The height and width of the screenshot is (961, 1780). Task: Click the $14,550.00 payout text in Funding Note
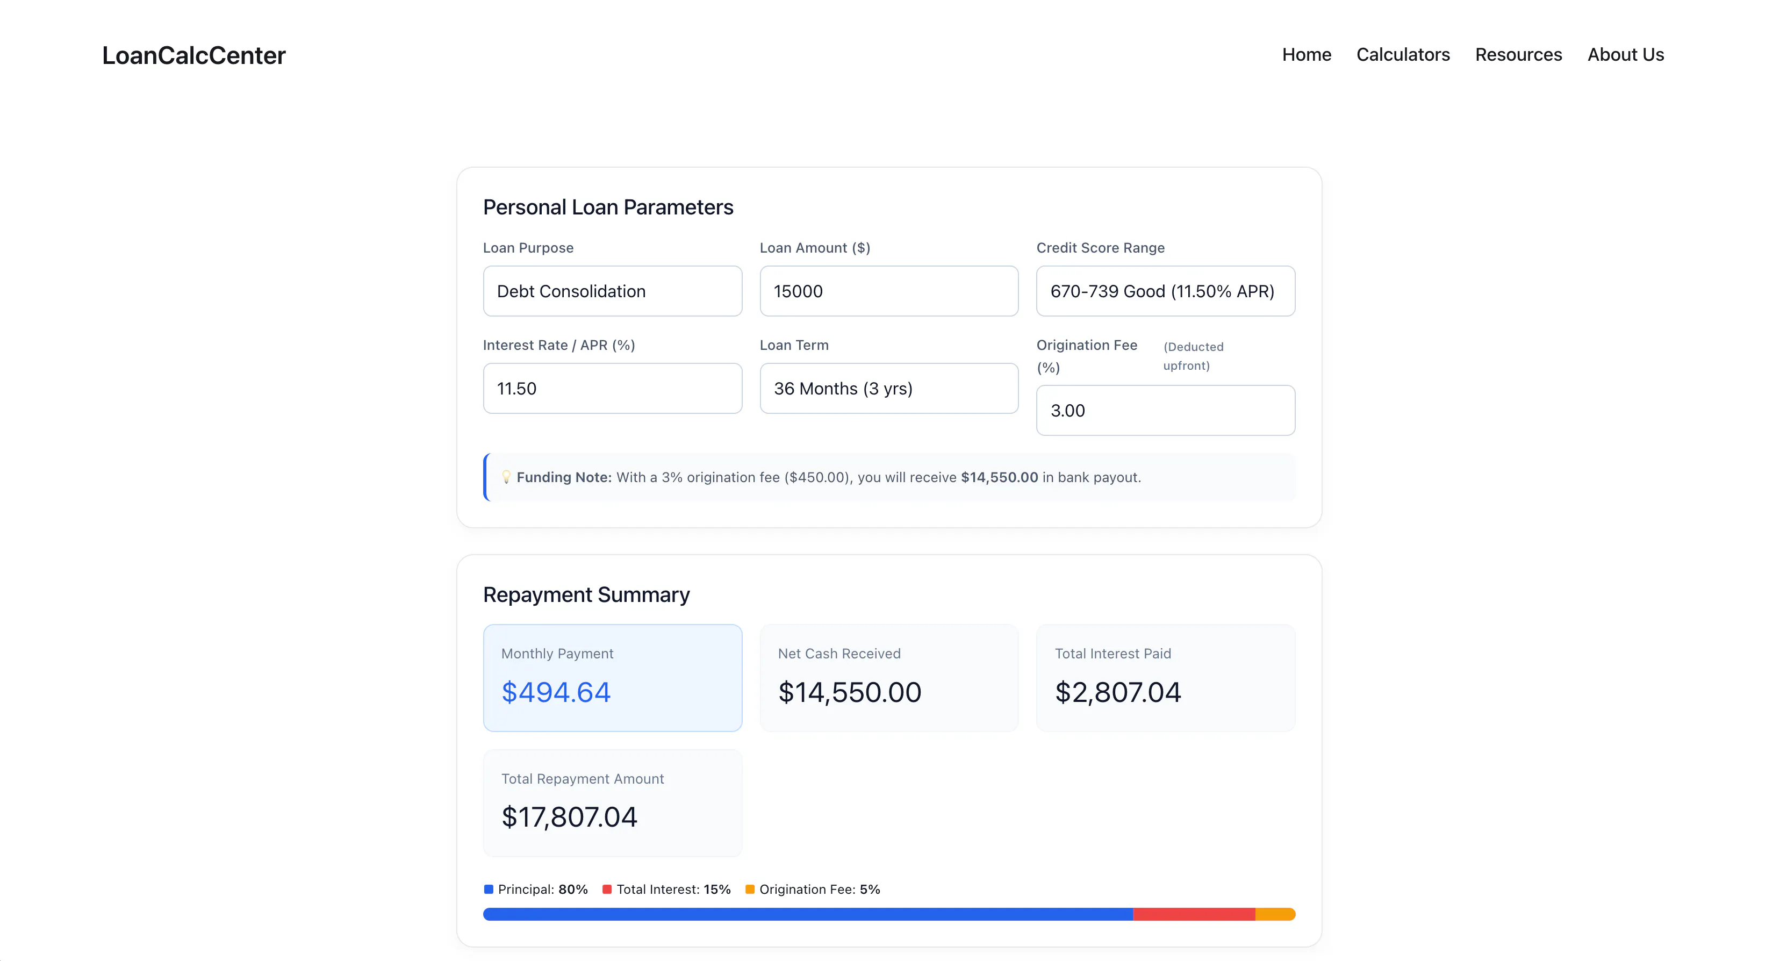tap(999, 477)
